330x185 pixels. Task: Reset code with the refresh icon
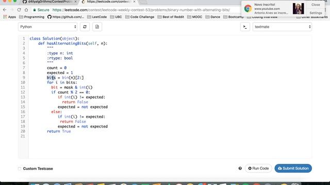(85, 27)
